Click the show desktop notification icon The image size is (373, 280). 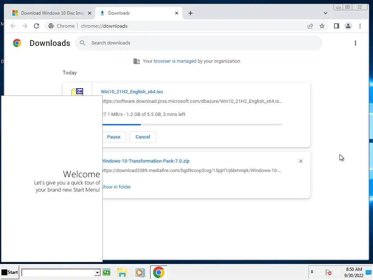pos(369,272)
